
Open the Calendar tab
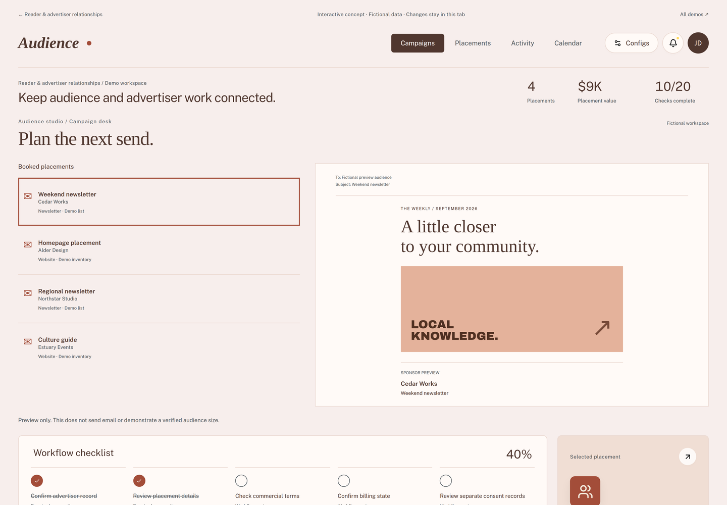pos(568,43)
